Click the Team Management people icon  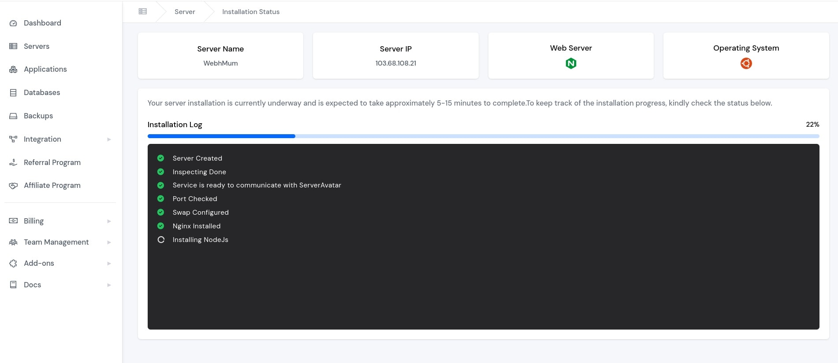pos(13,242)
